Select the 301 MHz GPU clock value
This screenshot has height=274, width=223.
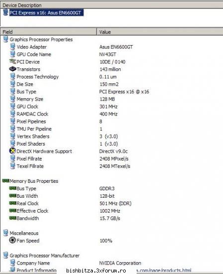[x=108, y=107]
